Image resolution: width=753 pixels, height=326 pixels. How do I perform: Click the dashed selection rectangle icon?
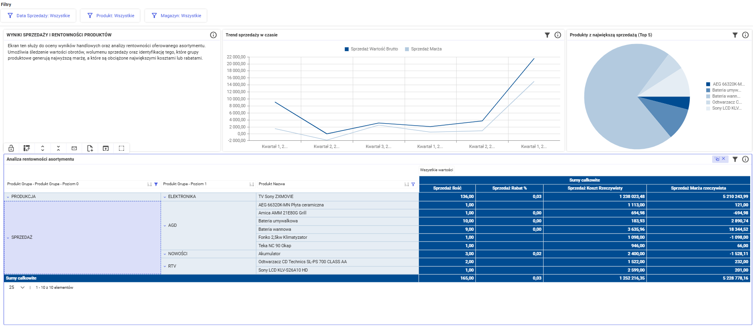click(121, 148)
